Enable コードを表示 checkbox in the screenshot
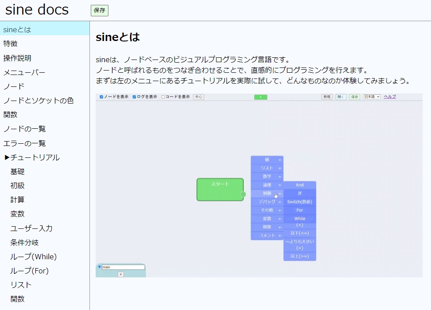This screenshot has height=310, width=431. click(x=163, y=97)
